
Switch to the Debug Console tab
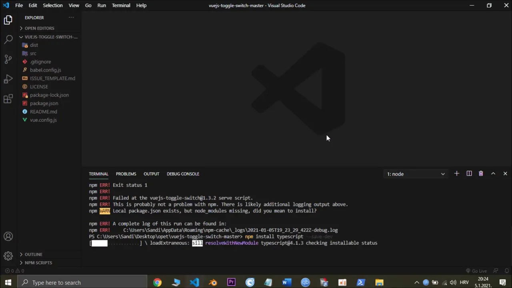click(183, 174)
